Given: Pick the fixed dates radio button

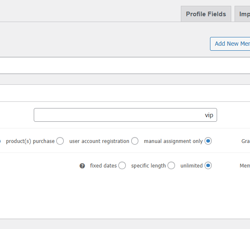Looking at the screenshot, I should (122, 166).
